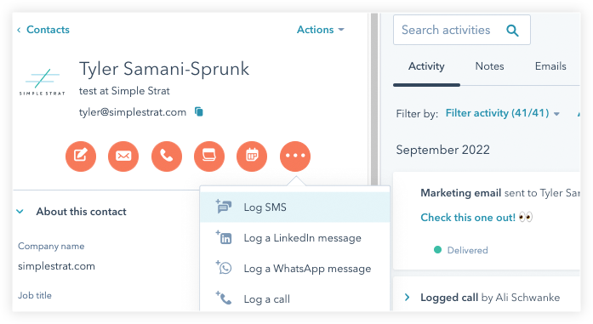
Task: Open the Actions dropdown
Action: point(321,30)
